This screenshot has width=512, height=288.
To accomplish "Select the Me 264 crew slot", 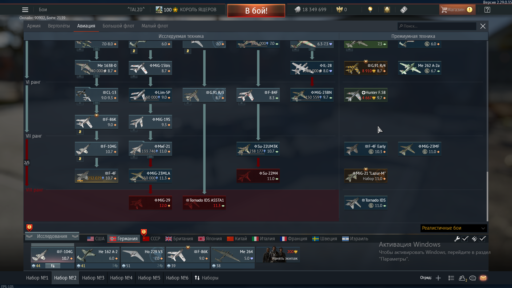I will pyautogui.click(x=233, y=255).
